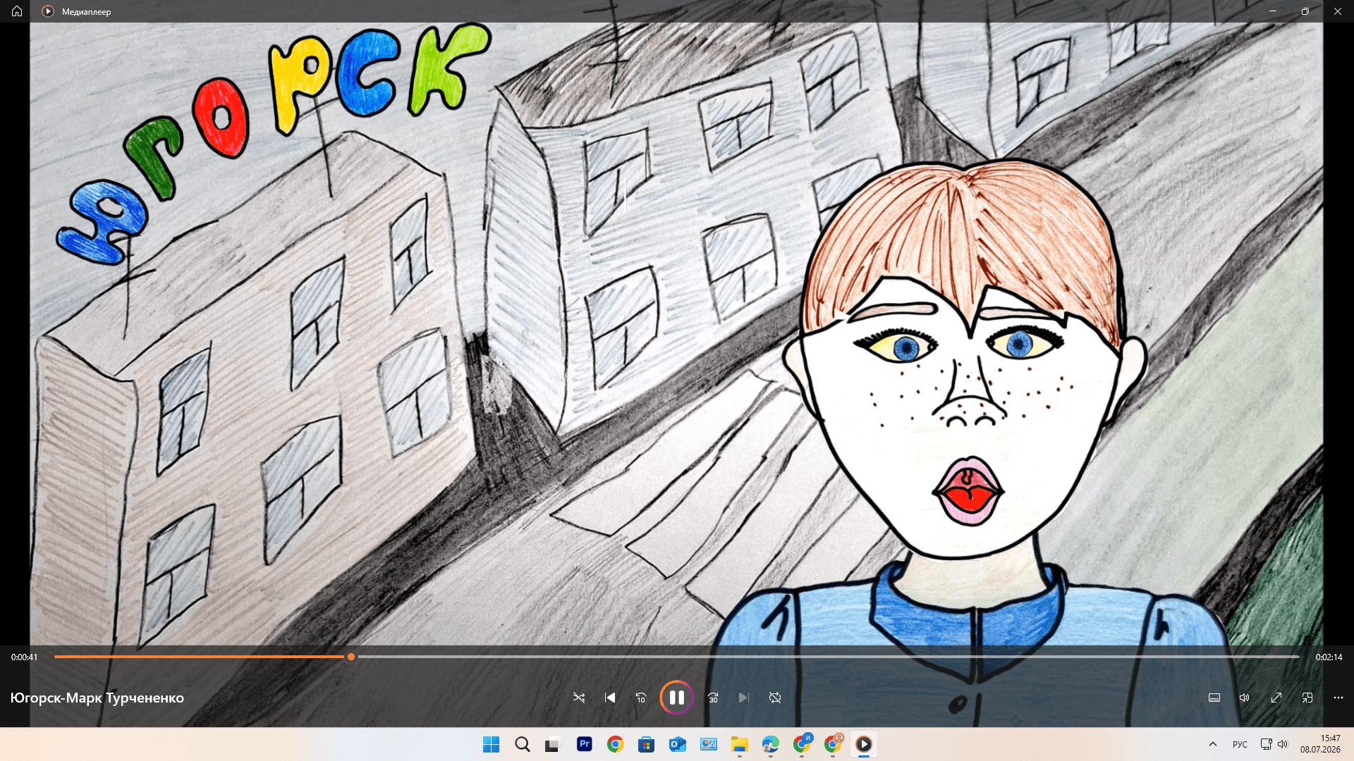Viewport: 1354px width, 761px height.
Task: Skip forward 30 seconds
Action: (713, 698)
